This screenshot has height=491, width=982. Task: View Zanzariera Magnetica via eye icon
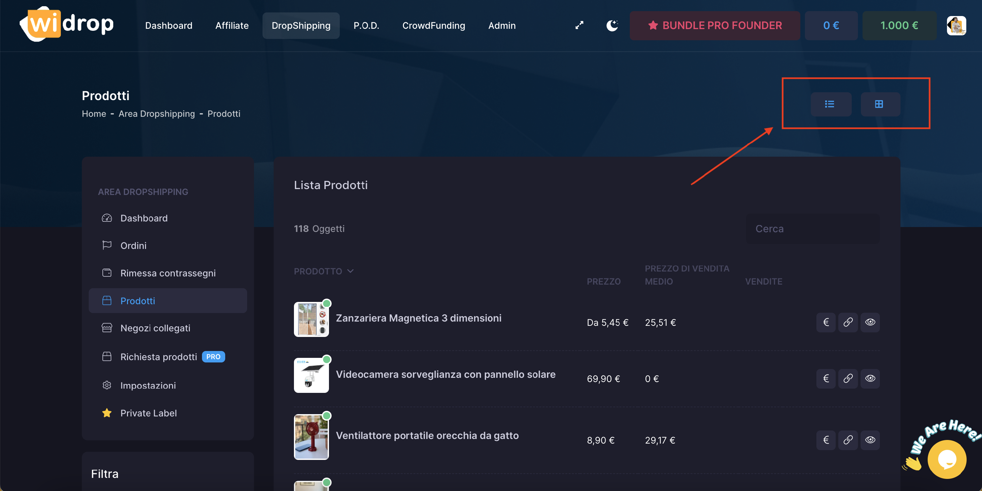point(870,322)
